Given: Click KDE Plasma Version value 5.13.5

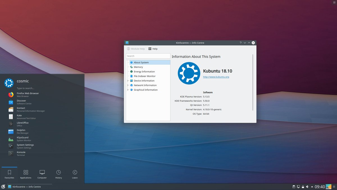Looking at the screenshot, I should coord(206,97).
